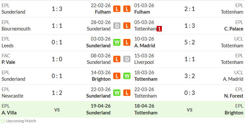Click the D badge for Bournemouth vs Sunderland match
Viewport: 245px width, 129px height.
pyautogui.click(x=117, y=26)
